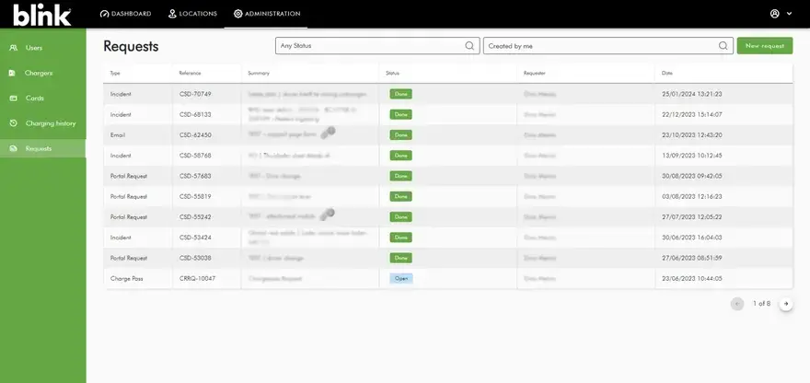Screen dimensions: 810x383
Task: Open request CSD-55242
Action: click(195, 217)
